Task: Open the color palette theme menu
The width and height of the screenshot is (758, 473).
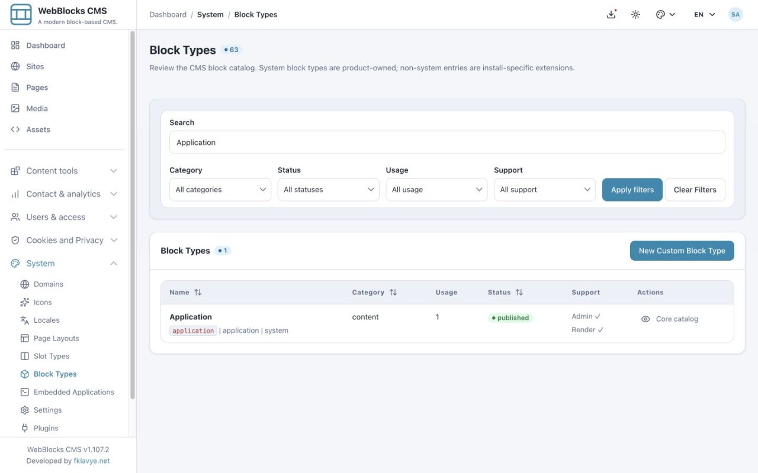Action: 666,14
